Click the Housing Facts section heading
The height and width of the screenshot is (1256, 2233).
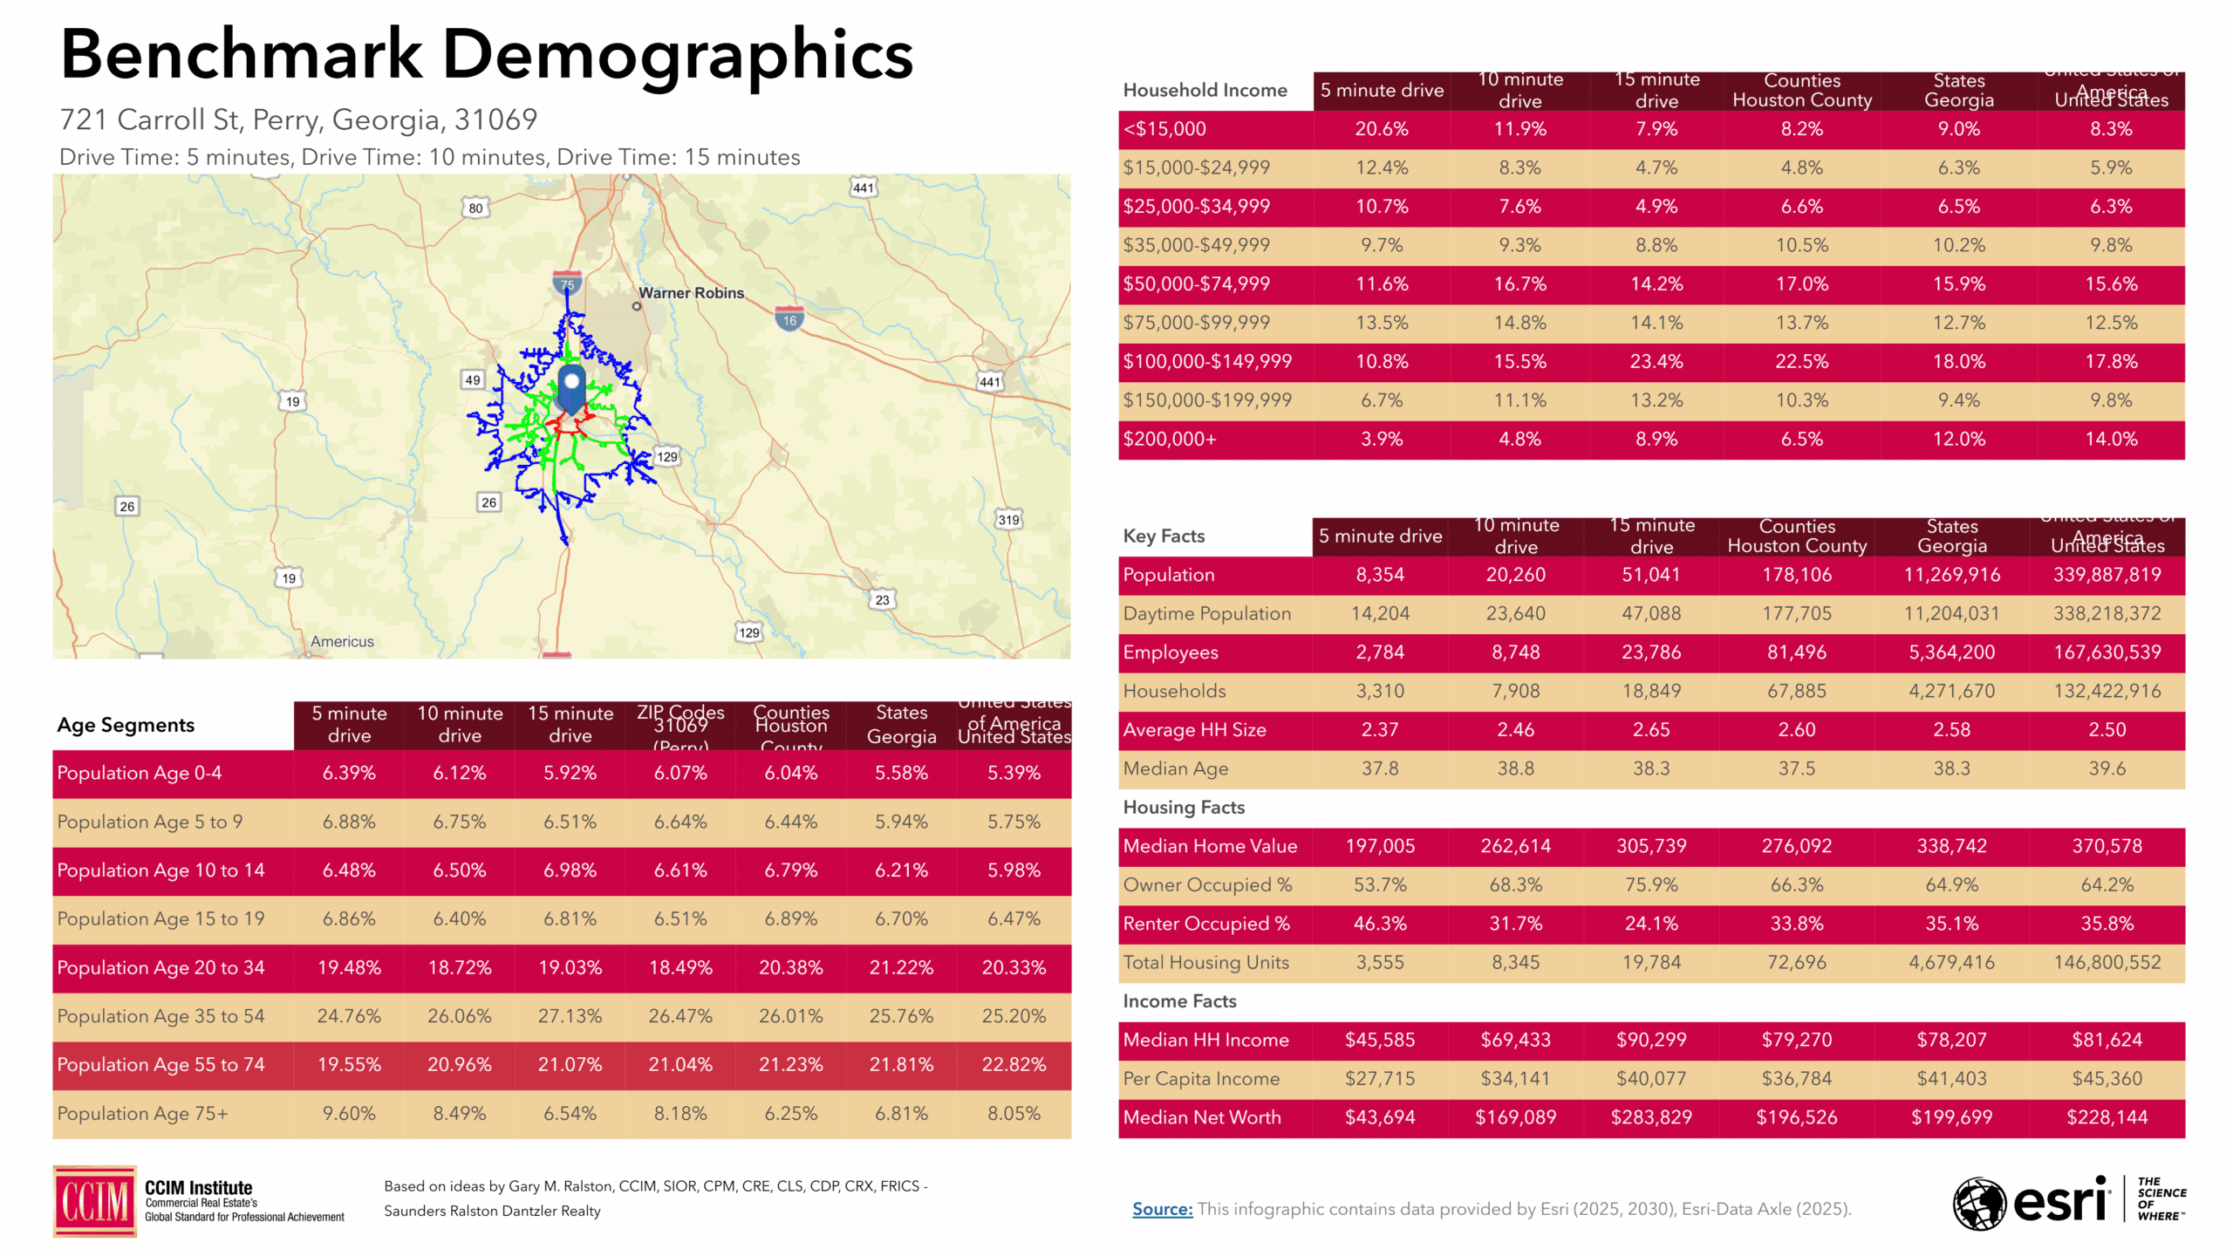(x=1184, y=808)
